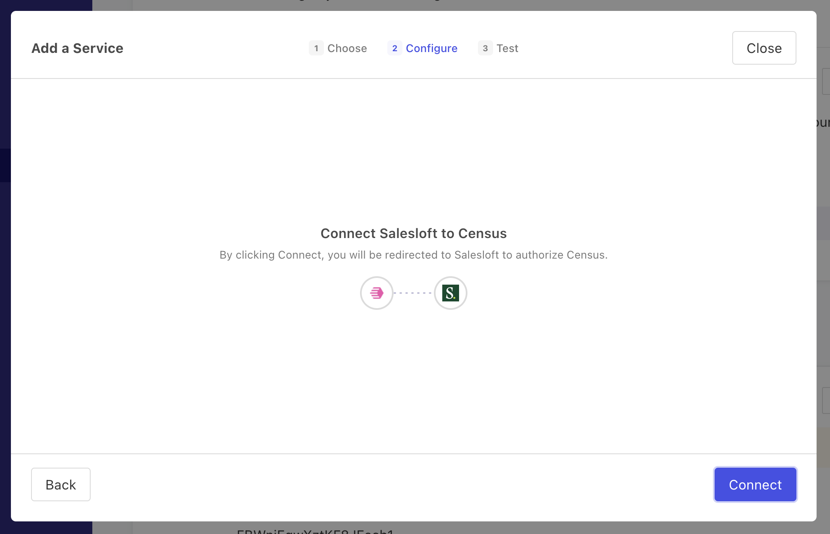Image resolution: width=830 pixels, height=534 pixels.
Task: Click the step 1 number badge
Action: pos(316,48)
